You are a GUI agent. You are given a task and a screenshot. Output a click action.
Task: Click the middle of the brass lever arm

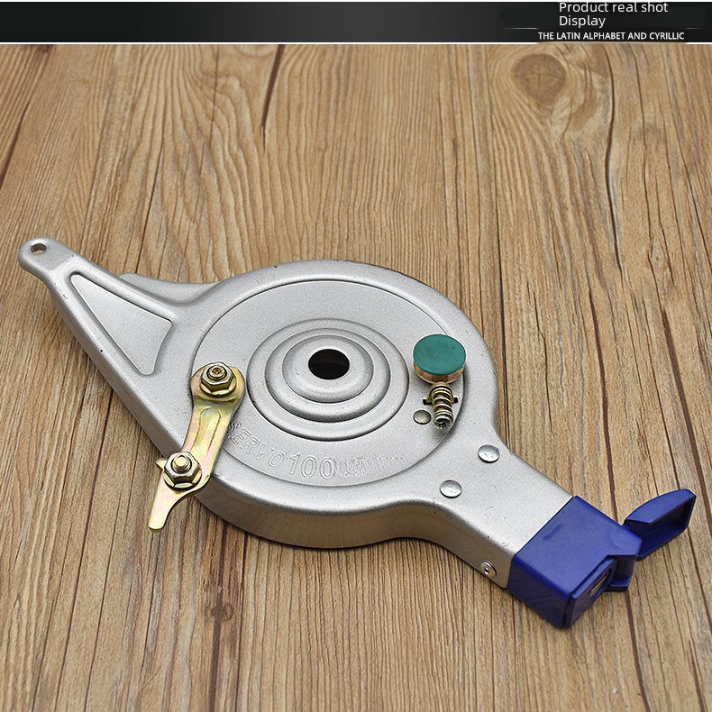click(206, 431)
